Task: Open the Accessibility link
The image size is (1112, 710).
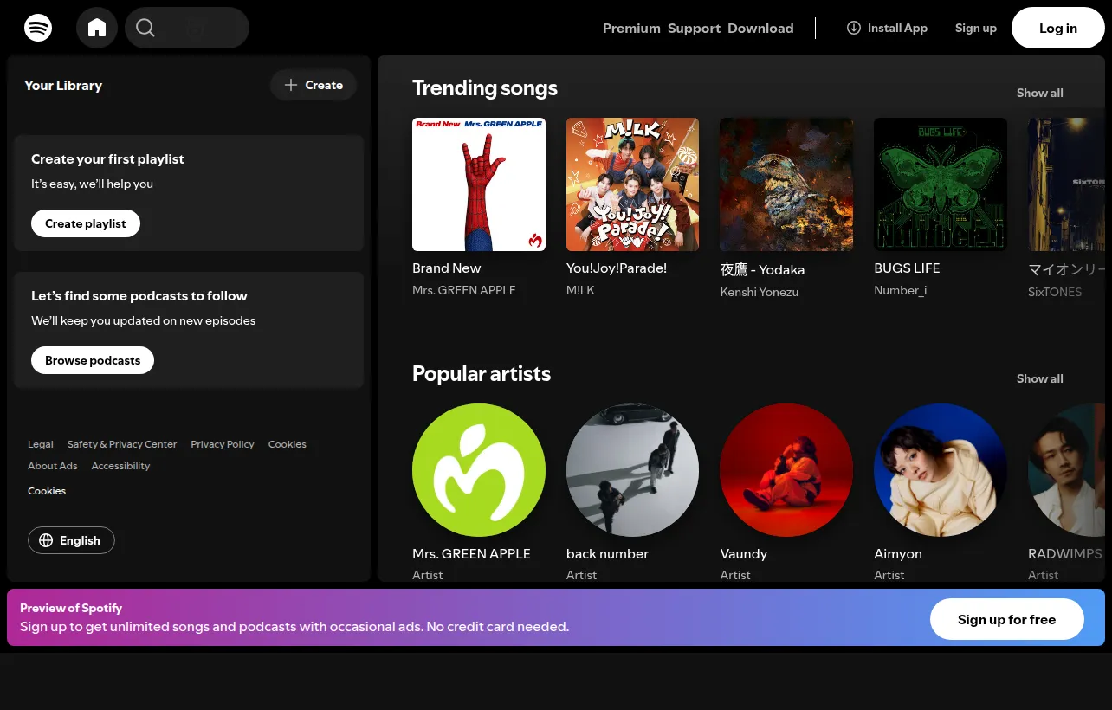Action: [120, 466]
